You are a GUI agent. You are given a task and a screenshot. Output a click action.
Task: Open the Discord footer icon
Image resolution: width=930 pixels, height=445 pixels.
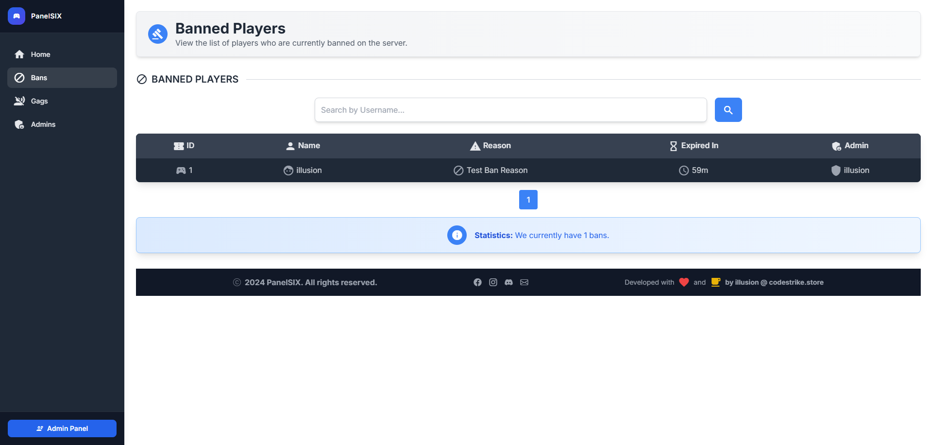(x=508, y=282)
